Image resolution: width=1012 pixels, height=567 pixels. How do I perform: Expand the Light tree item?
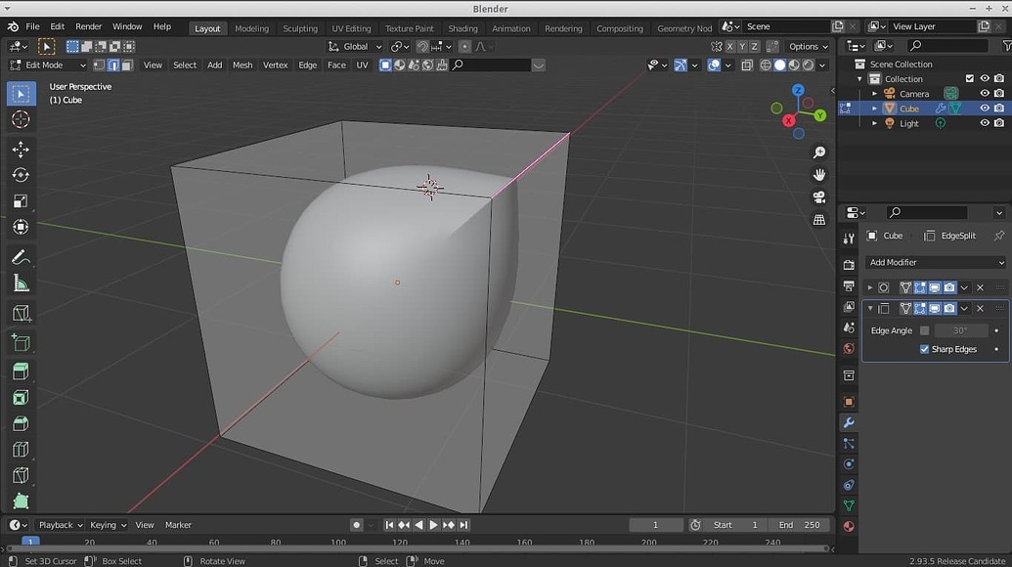coord(874,123)
